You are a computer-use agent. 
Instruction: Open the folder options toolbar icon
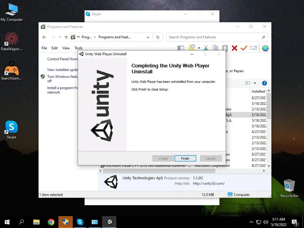(192, 47)
